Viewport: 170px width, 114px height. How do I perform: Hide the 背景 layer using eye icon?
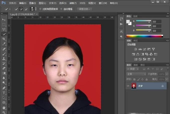point(128,86)
